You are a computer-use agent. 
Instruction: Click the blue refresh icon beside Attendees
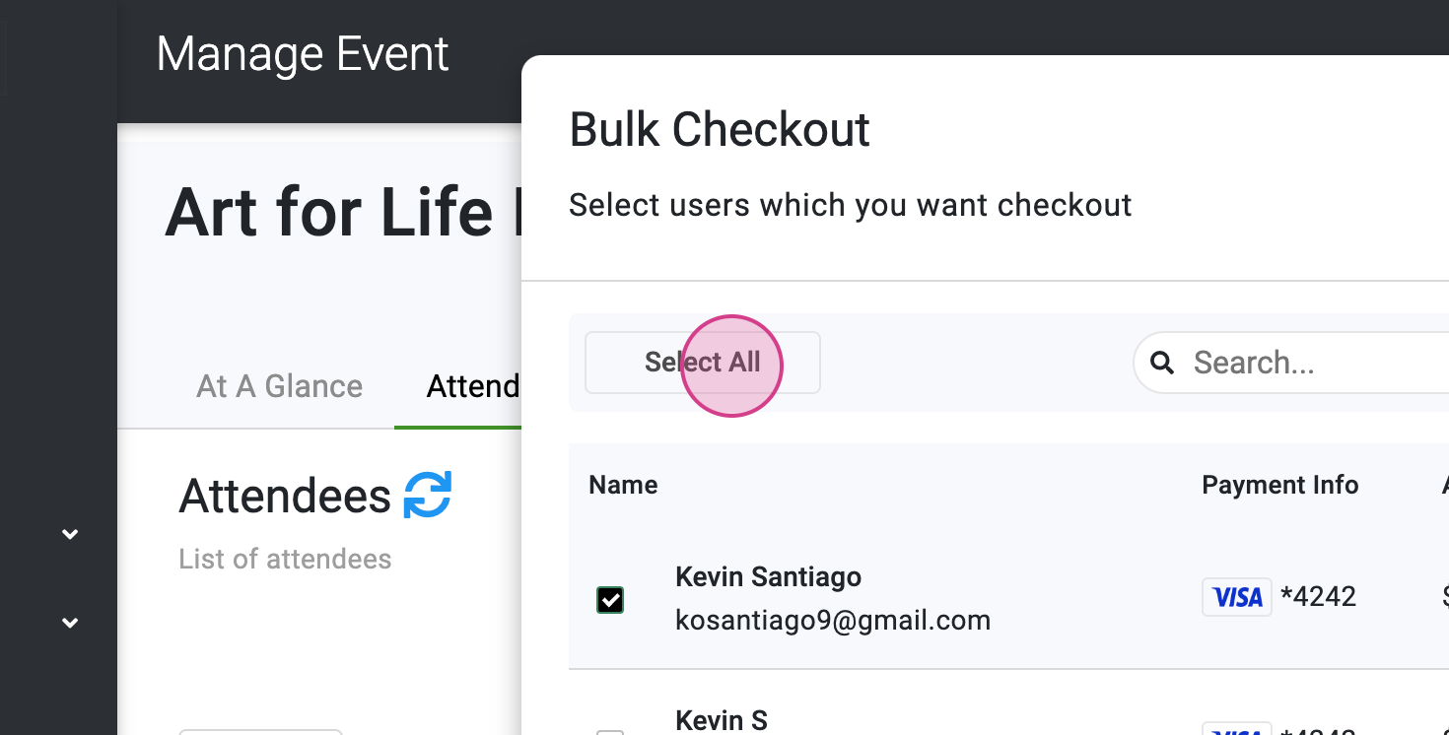427,495
